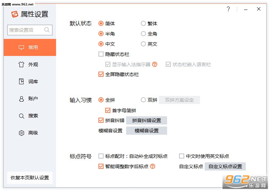Image resolution: width=270 pixels, height=191 pixels.
Task: Uncheck the 全屏隐藏状态栏 checkbox
Action: click(x=101, y=74)
